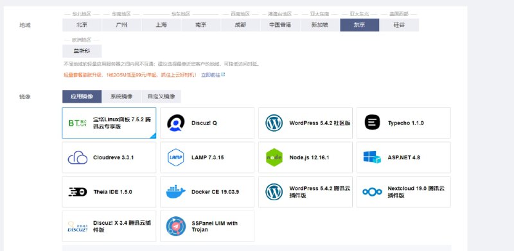The height and width of the screenshot is (251, 514).
Task: Click the 镜像 field label
Action: [x=24, y=97]
